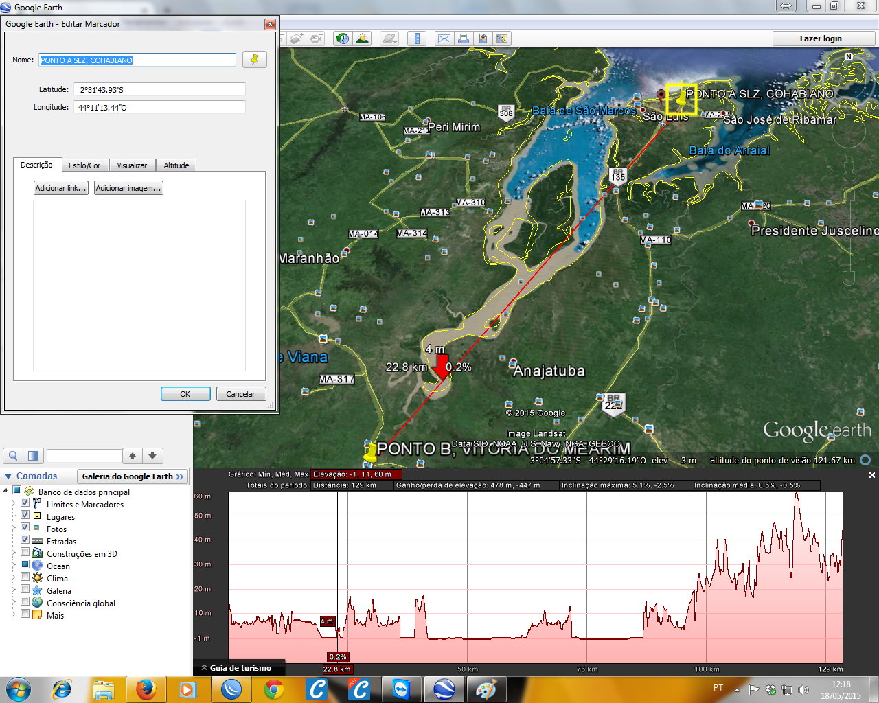Click the BR 135 highway shield
The height and width of the screenshot is (703, 879).
618,176
